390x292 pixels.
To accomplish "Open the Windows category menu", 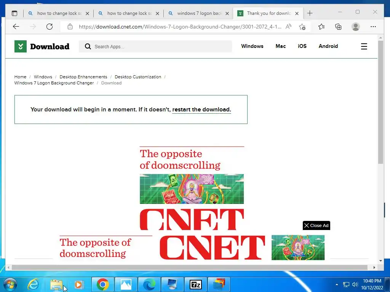I will point(252,46).
